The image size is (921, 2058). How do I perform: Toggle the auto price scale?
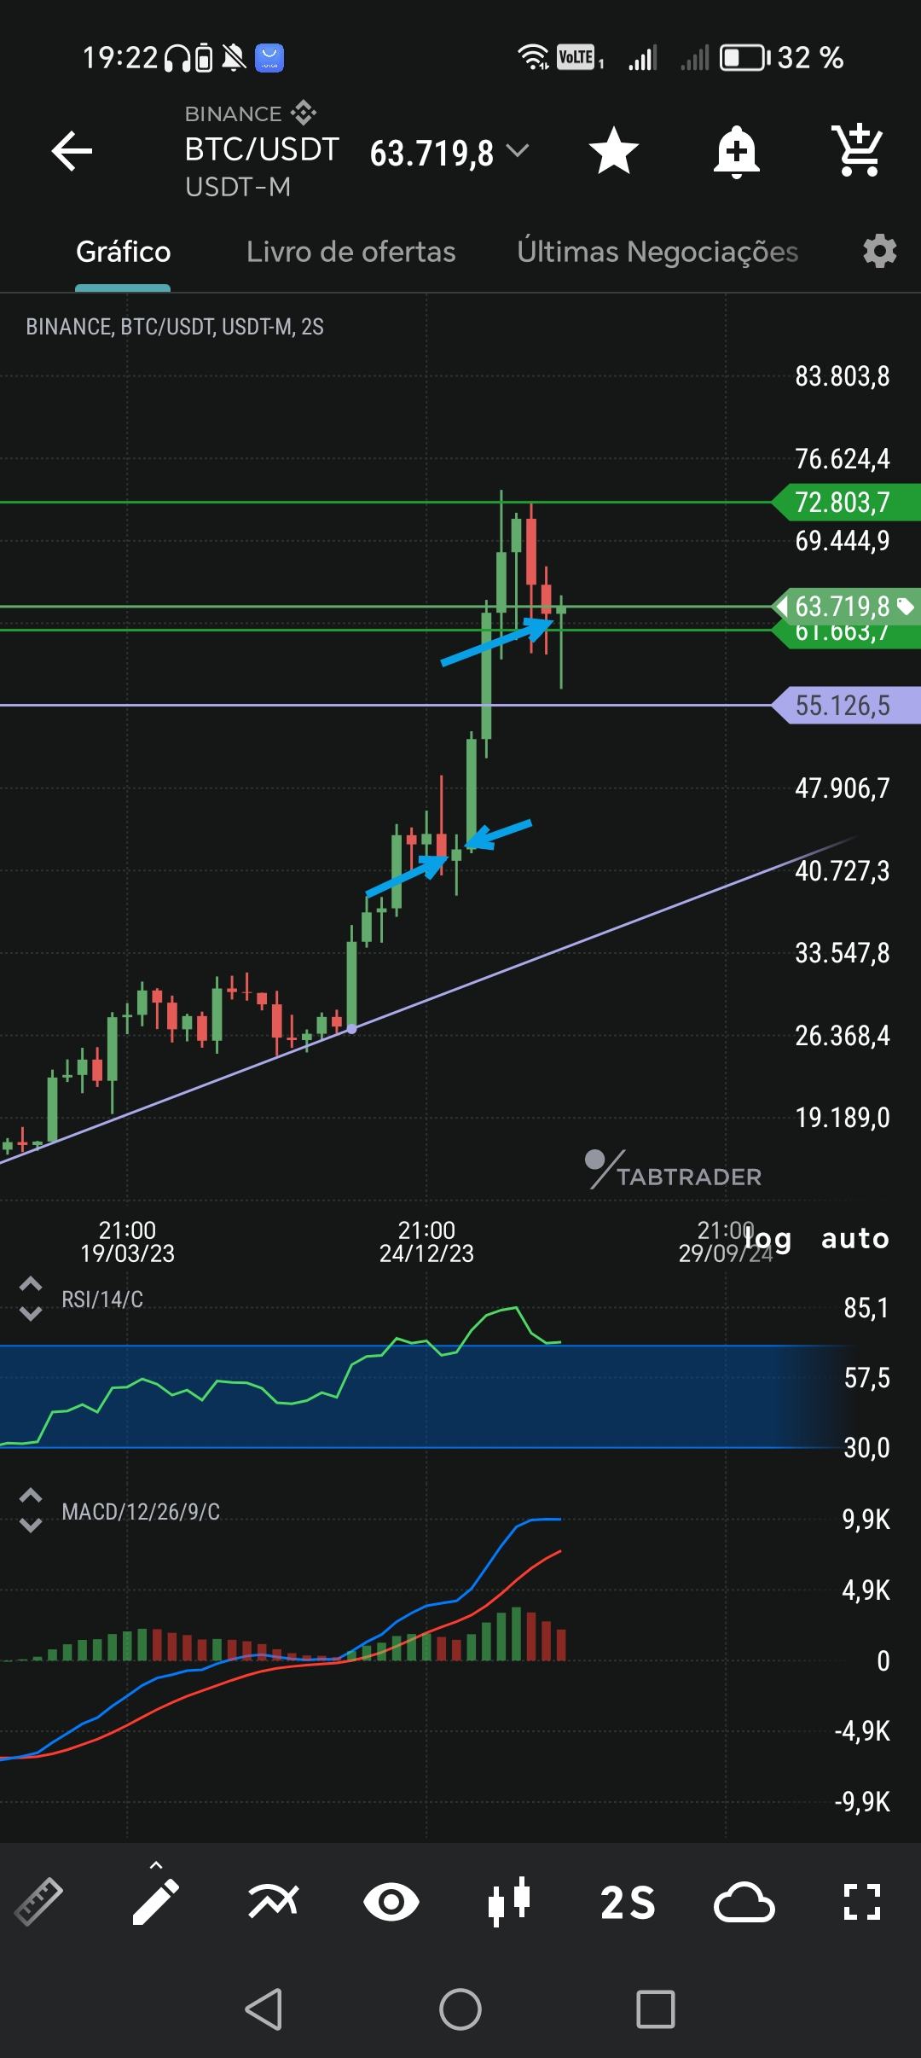[855, 1238]
